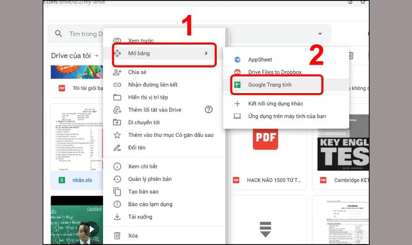Open the nhân.xls document thumbnail

tap(77, 137)
